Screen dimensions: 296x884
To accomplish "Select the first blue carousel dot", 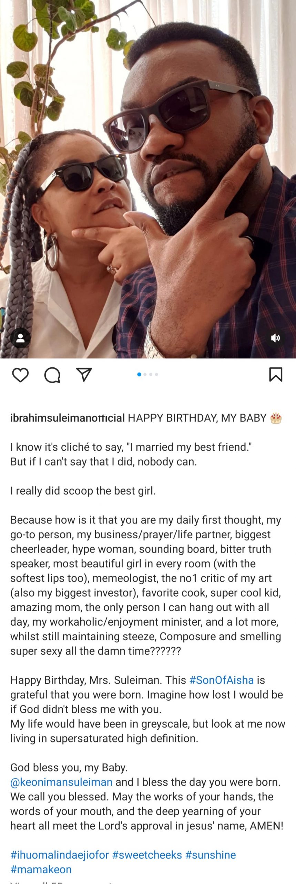I will [139, 374].
